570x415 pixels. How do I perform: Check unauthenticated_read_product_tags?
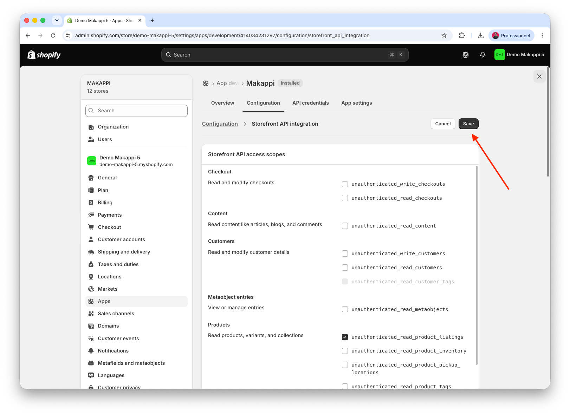[x=345, y=387]
